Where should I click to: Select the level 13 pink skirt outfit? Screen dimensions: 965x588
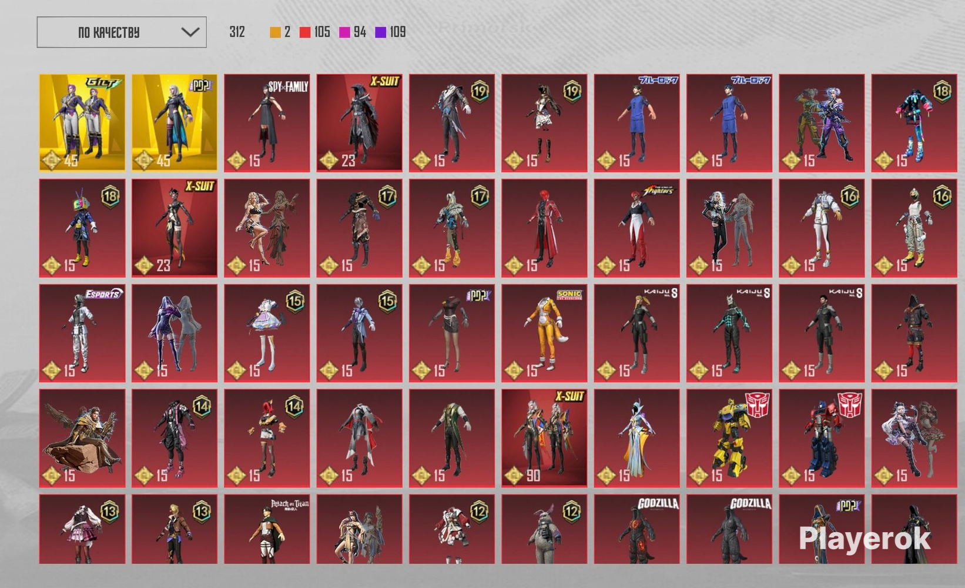(82, 529)
